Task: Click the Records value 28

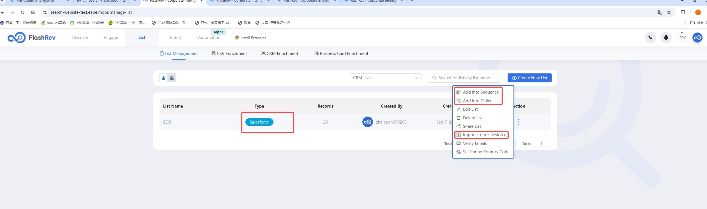Action: [325, 122]
